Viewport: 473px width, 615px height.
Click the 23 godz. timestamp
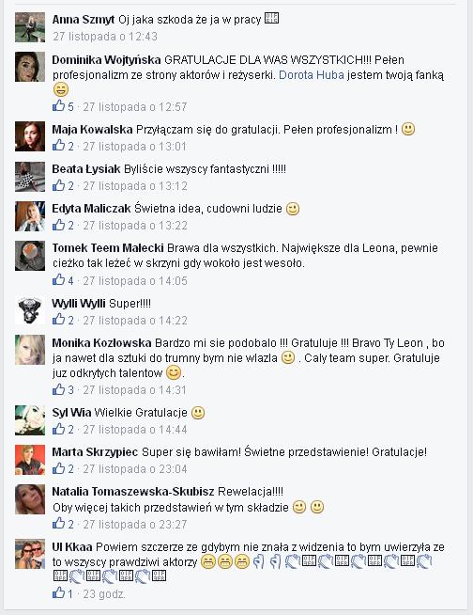click(104, 594)
